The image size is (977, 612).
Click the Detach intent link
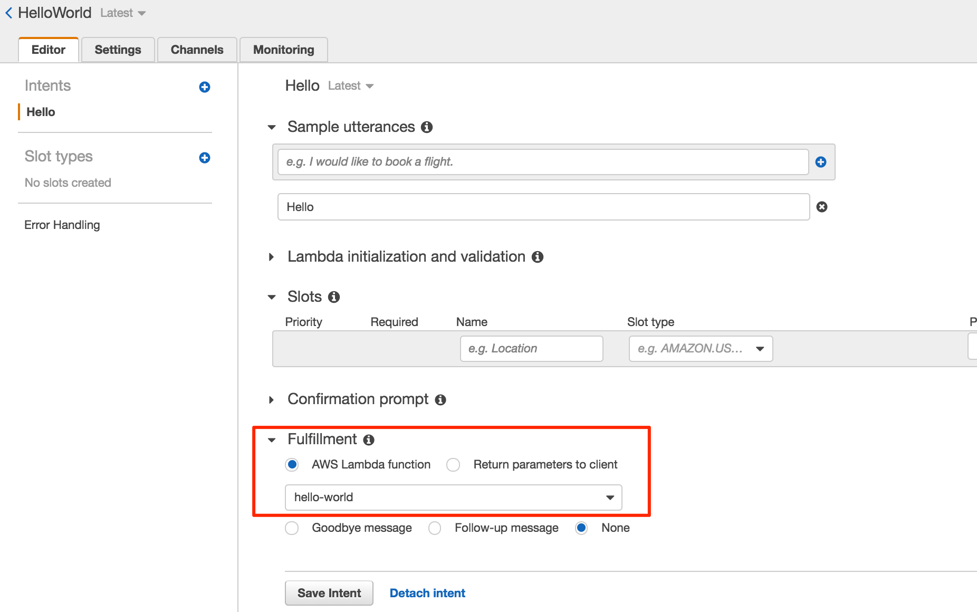(427, 593)
